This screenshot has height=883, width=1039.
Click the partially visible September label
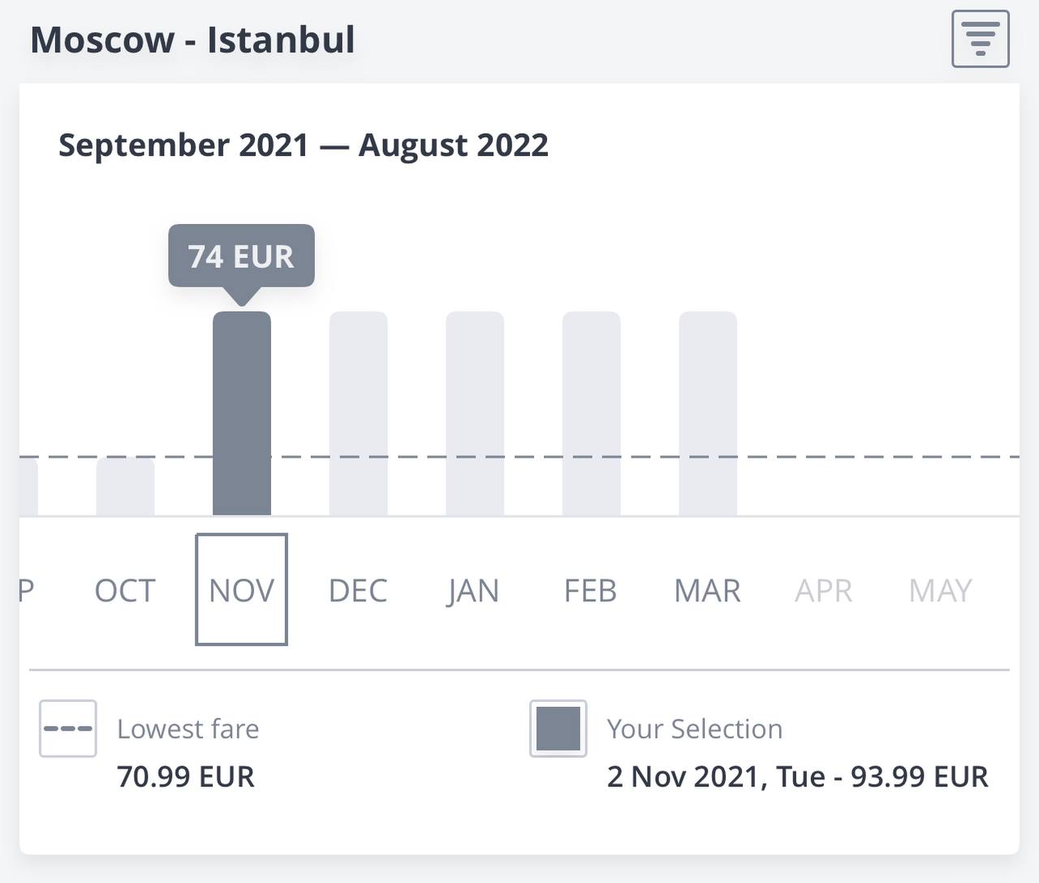click(26, 590)
